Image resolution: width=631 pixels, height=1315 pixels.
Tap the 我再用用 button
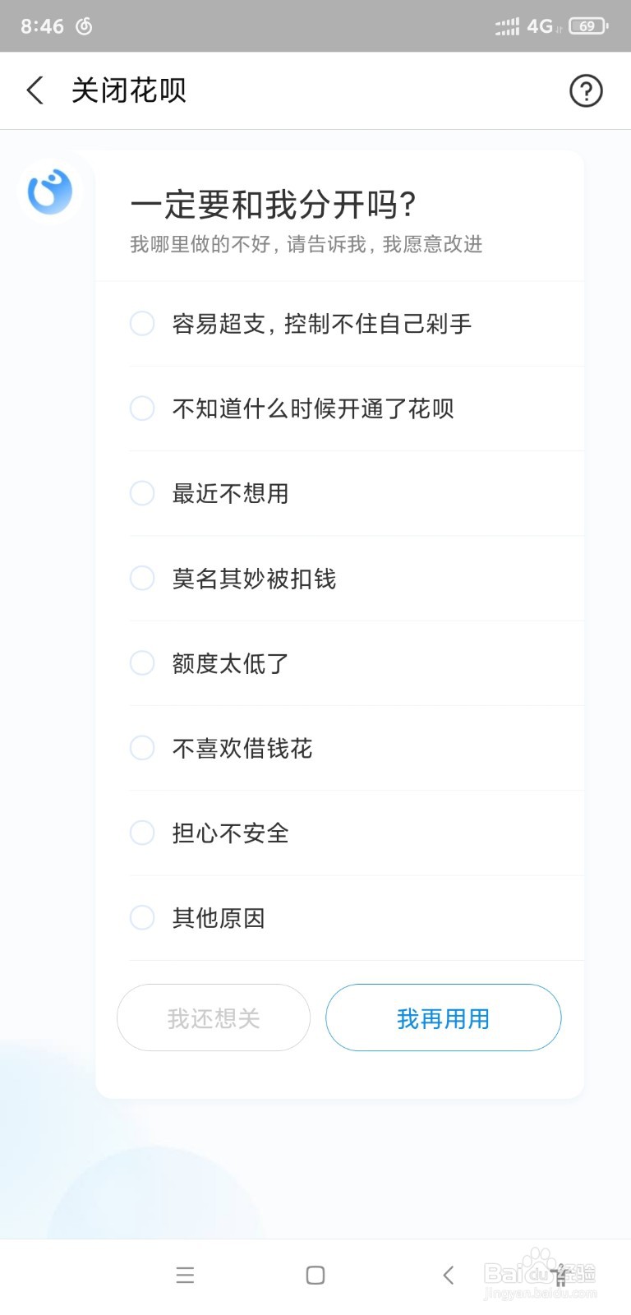443,1018
